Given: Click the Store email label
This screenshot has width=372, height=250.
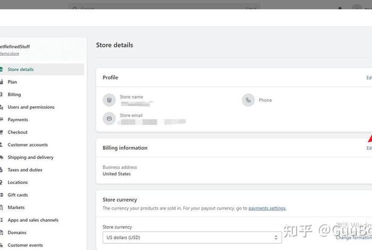Looking at the screenshot, I should point(131,115).
